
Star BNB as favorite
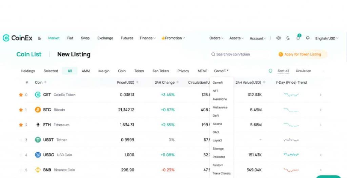click(21, 170)
